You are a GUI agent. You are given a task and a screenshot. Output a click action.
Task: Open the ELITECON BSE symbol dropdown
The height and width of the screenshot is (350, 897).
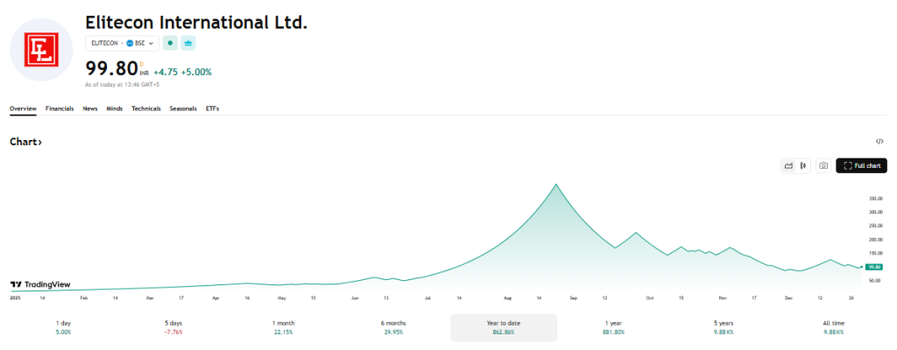click(x=123, y=43)
